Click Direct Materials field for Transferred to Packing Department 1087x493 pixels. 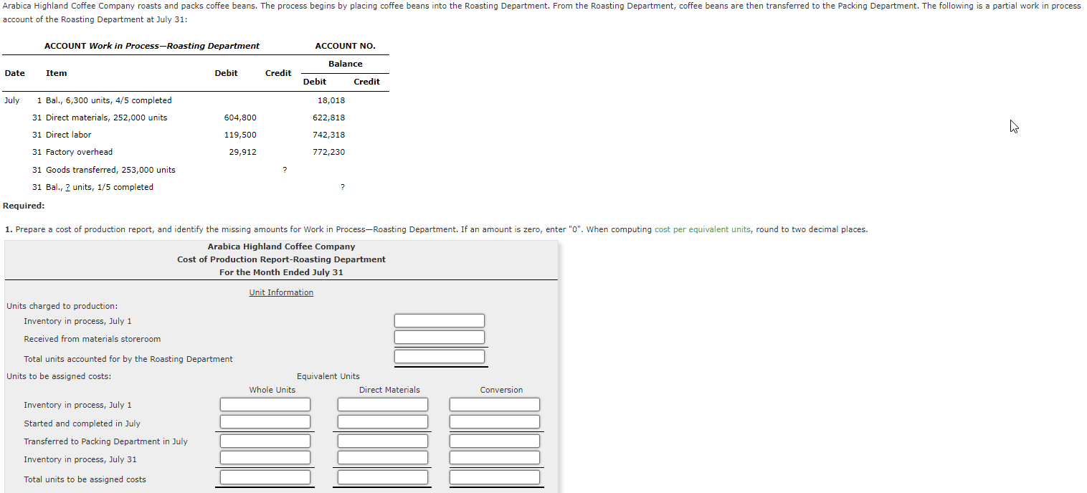(x=383, y=441)
